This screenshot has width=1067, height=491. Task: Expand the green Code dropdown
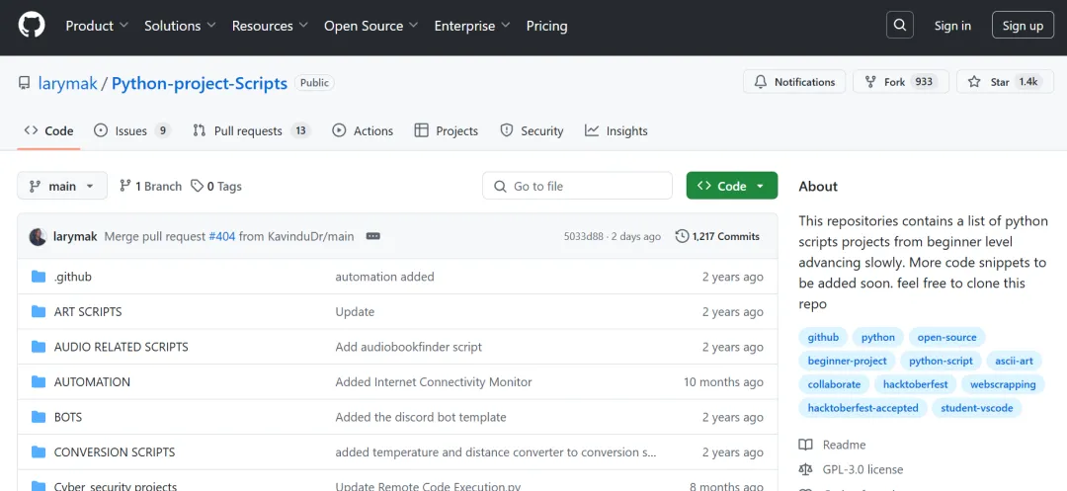[732, 186]
